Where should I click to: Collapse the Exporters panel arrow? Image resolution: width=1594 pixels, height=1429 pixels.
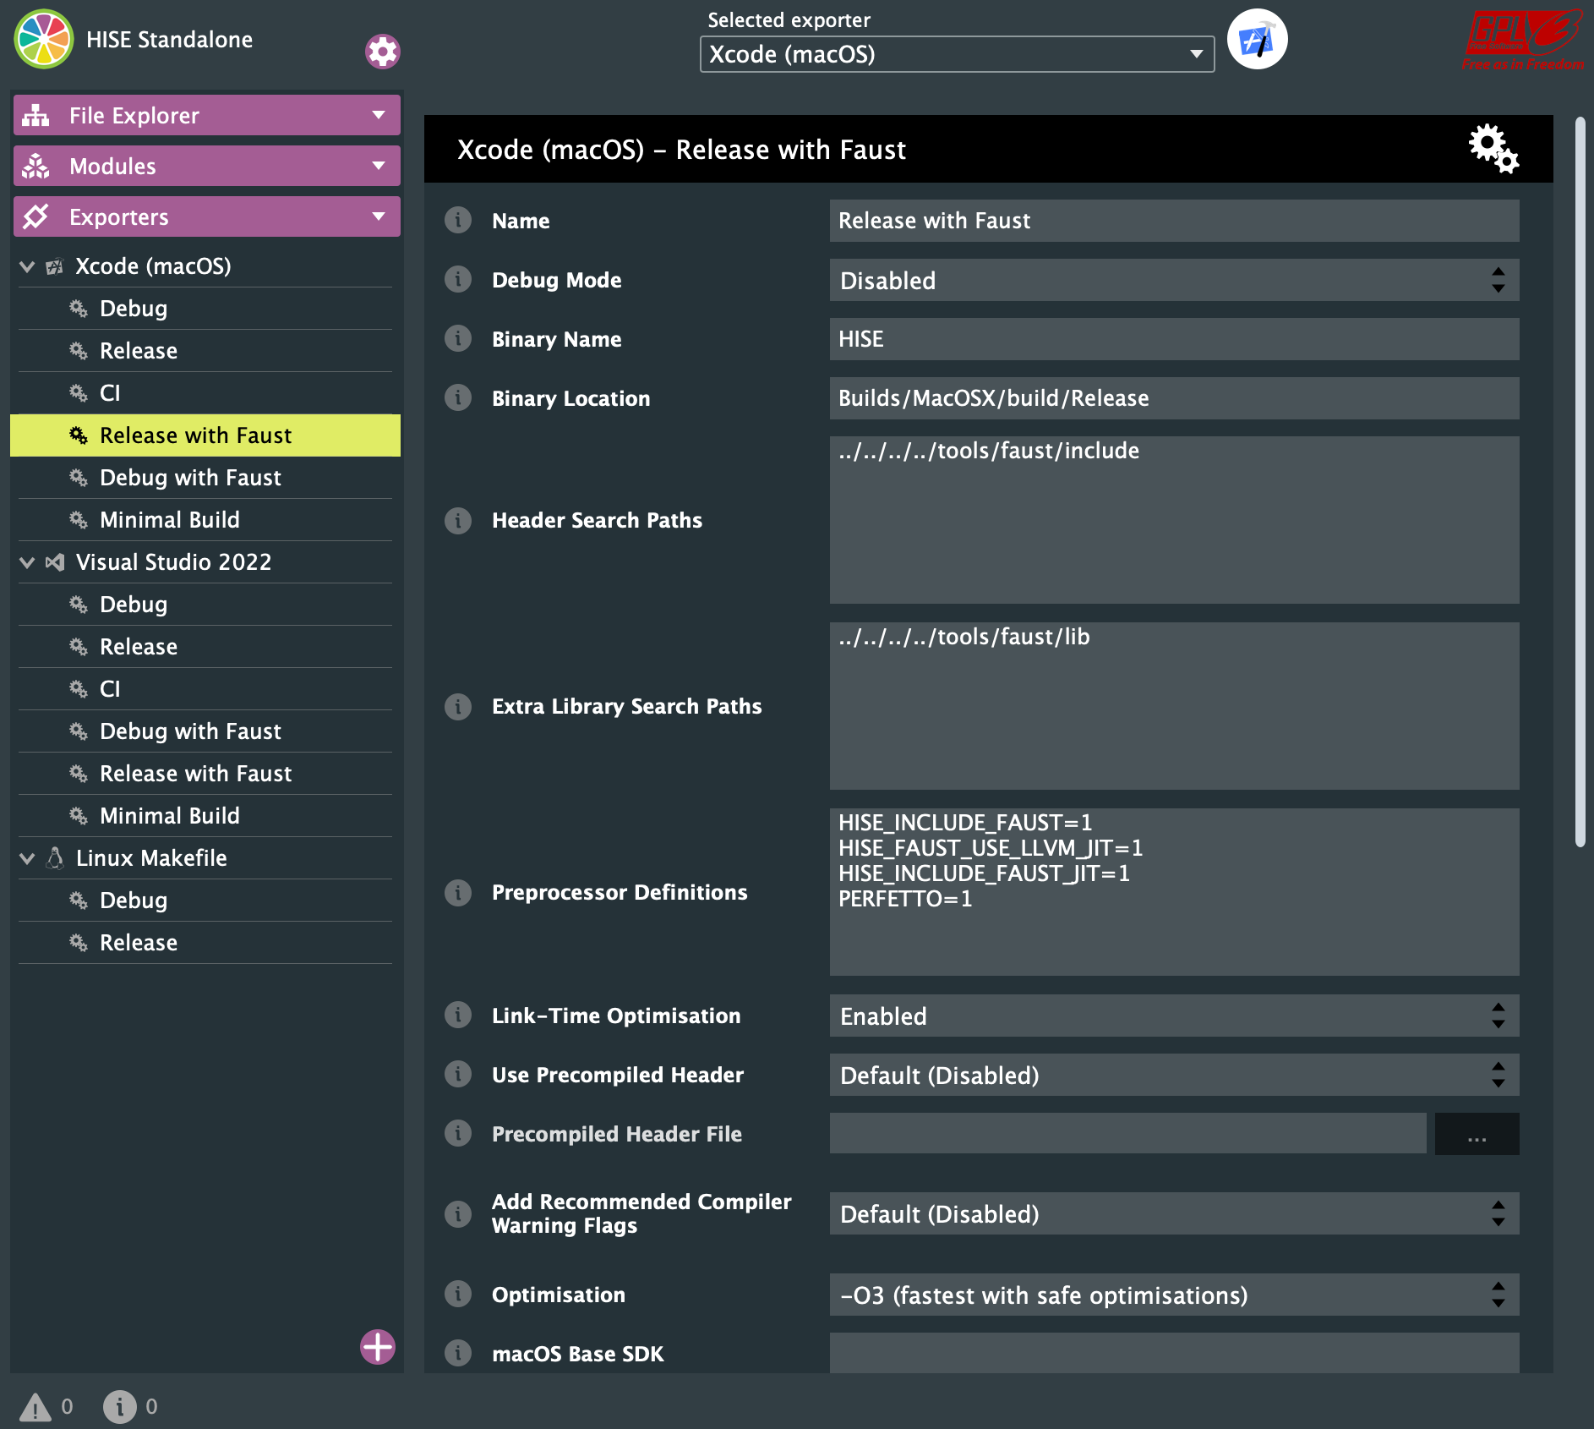pos(379,216)
